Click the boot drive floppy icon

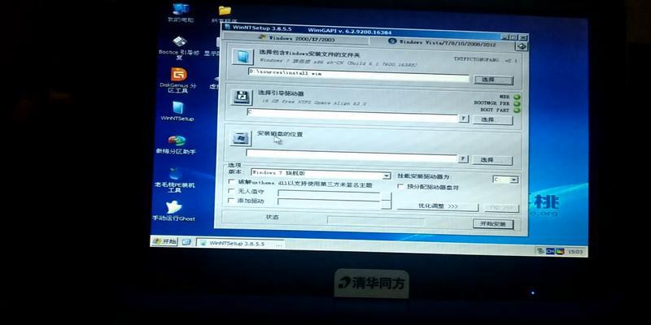click(241, 97)
